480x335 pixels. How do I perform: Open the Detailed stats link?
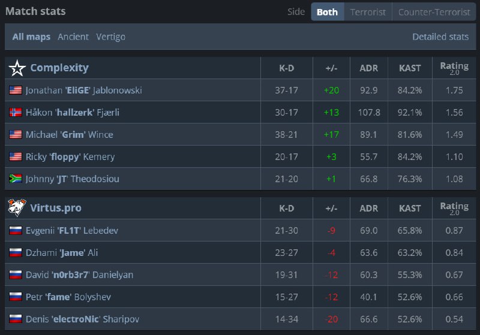440,37
